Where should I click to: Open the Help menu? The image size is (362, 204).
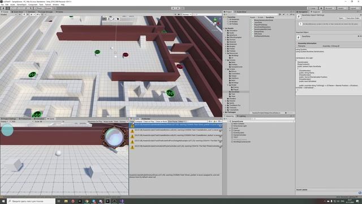click(x=63, y=5)
